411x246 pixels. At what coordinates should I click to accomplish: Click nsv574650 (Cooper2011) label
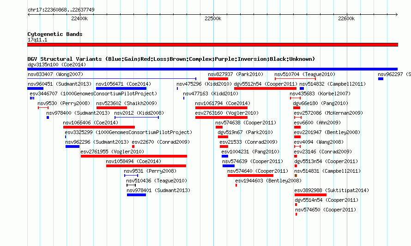326,210
